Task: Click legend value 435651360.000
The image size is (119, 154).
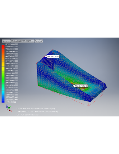Action: point(12,73)
